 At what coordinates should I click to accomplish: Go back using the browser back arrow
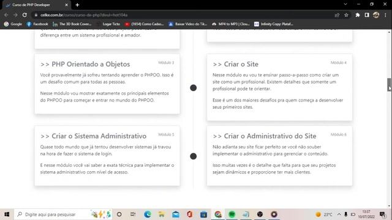point(6,15)
